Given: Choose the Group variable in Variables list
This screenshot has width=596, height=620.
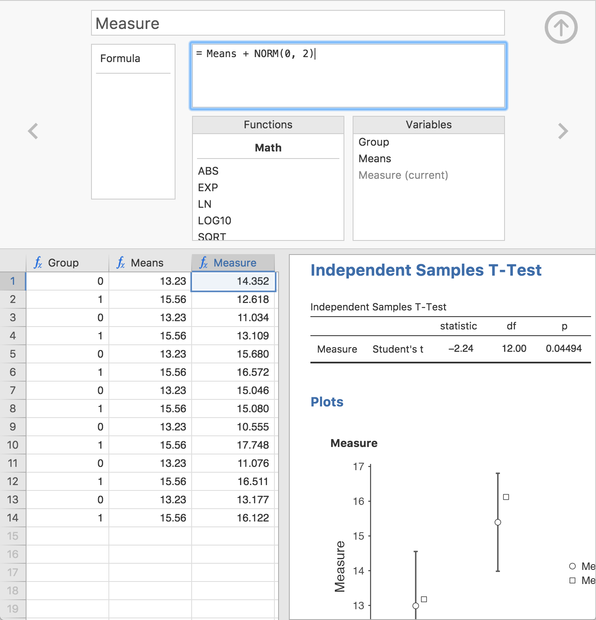Looking at the screenshot, I should 374,142.
